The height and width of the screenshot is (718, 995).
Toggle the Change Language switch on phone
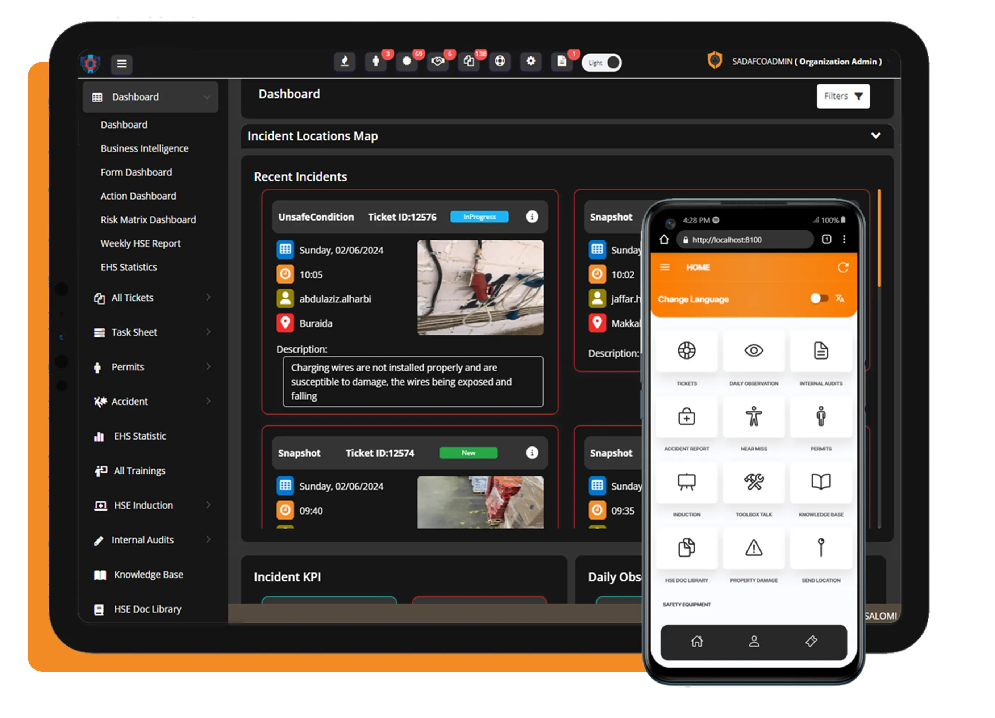coord(819,298)
